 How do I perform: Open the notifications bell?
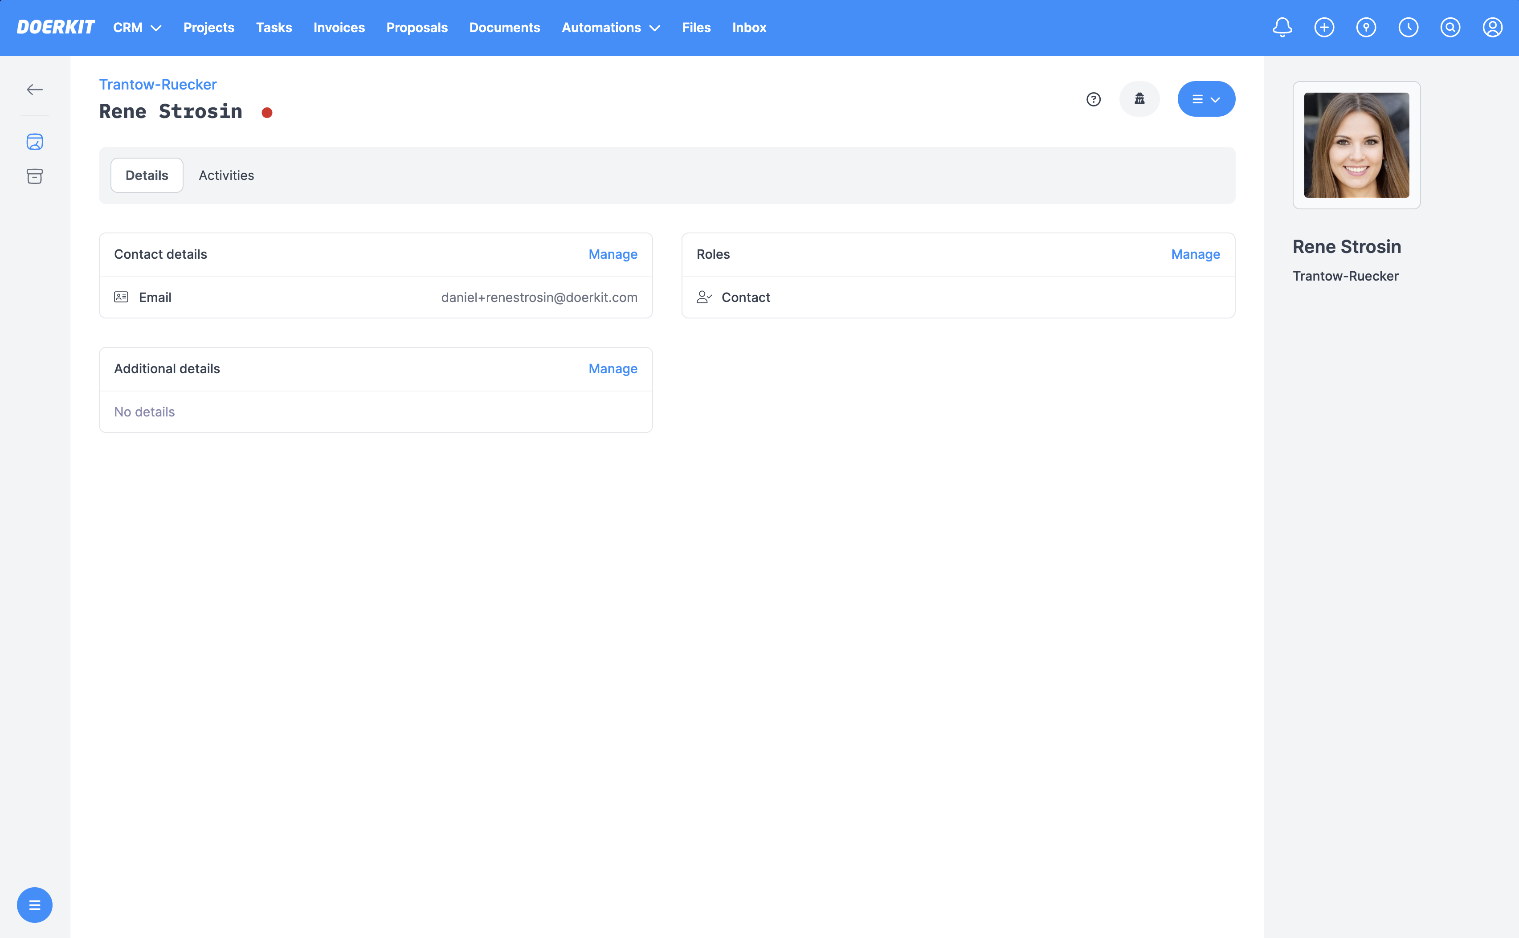pos(1282,27)
